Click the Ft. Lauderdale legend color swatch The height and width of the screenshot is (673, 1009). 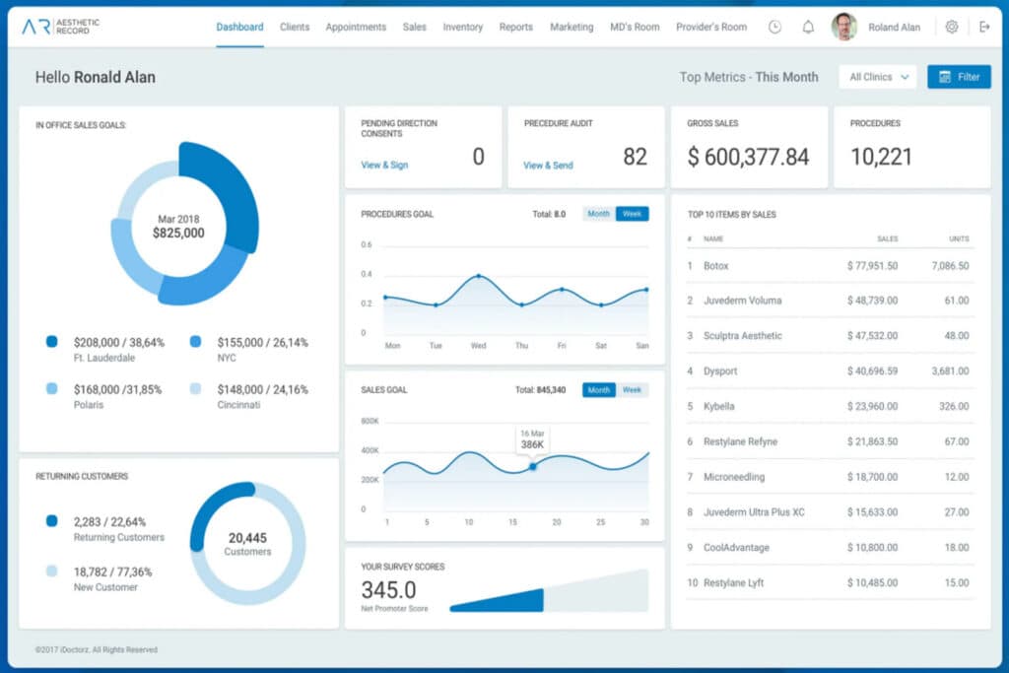click(52, 342)
